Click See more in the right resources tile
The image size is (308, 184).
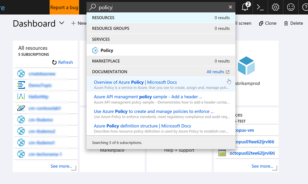click(263, 166)
